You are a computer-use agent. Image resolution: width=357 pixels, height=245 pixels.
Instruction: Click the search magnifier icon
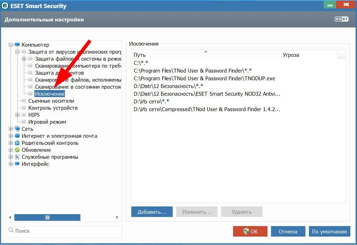click(x=11, y=230)
